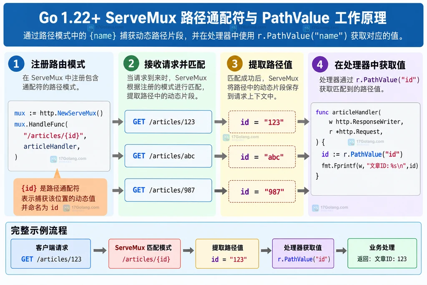Click the title "Go 1.22+ ServeMux 路径通配符与 PathValue 工作原理"

tap(212, 18)
